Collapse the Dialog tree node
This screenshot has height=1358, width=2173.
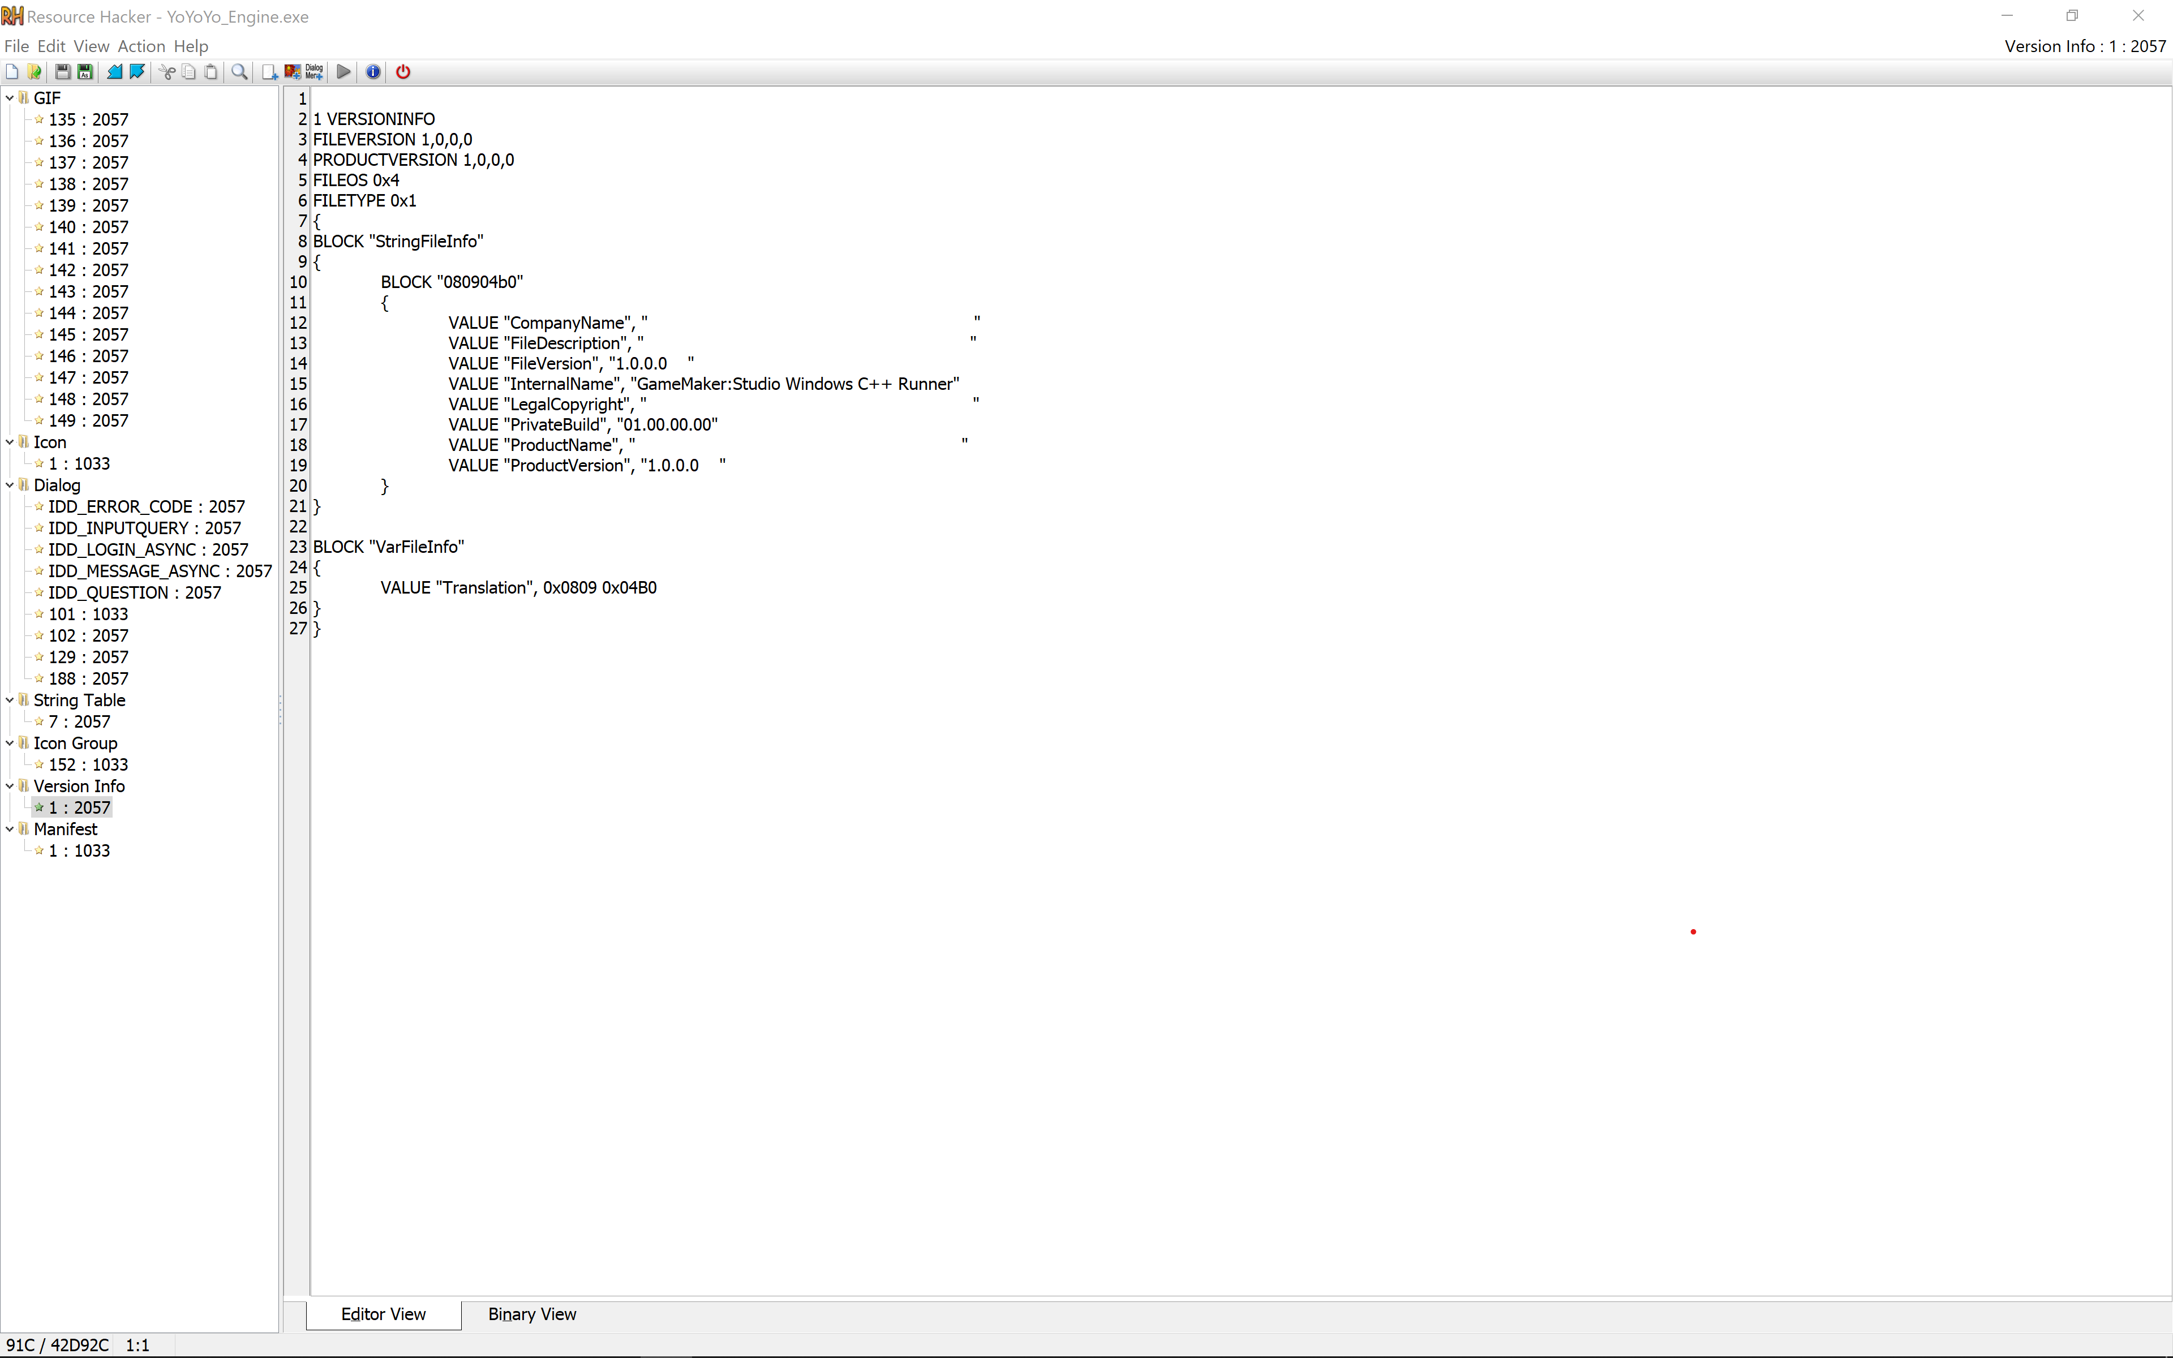pos(10,485)
